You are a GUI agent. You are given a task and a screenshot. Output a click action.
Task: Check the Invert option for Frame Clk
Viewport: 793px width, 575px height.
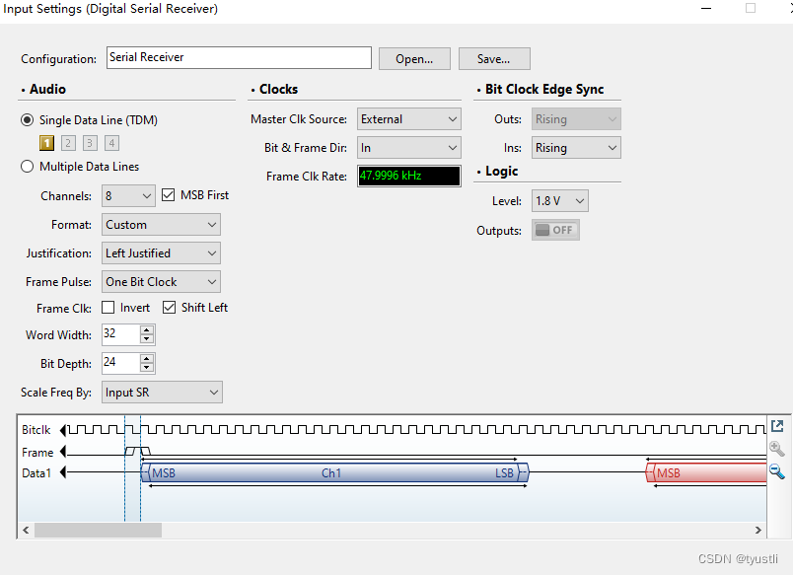(109, 307)
